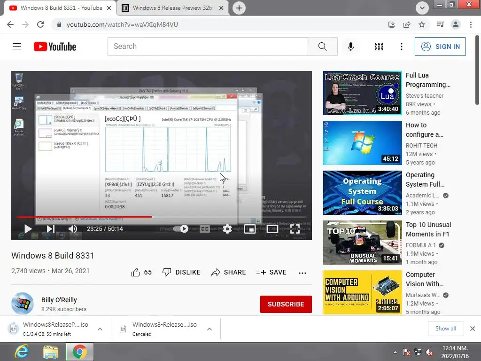Open YouTube settings three-dot icon
Image resolution: width=481 pixels, height=361 pixels.
pyautogui.click(x=401, y=47)
